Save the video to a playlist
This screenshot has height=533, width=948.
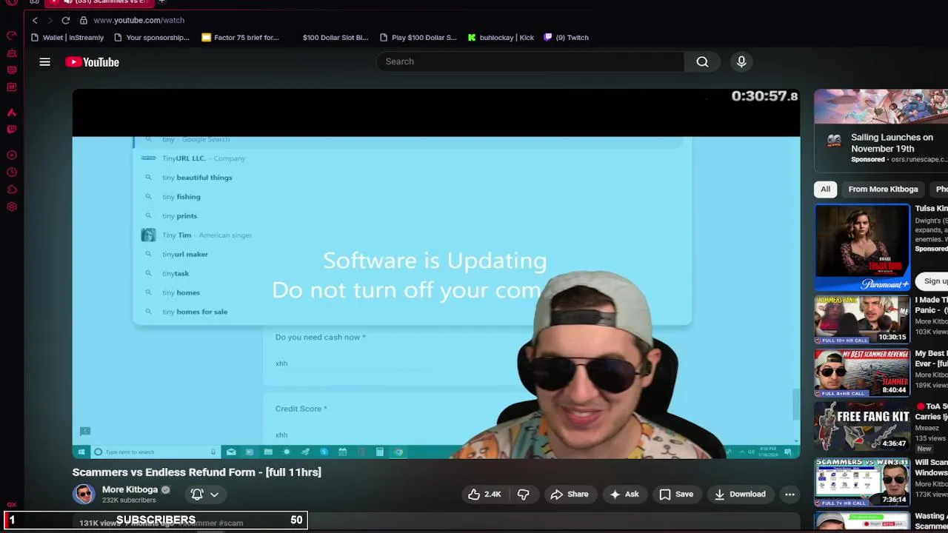click(x=676, y=494)
